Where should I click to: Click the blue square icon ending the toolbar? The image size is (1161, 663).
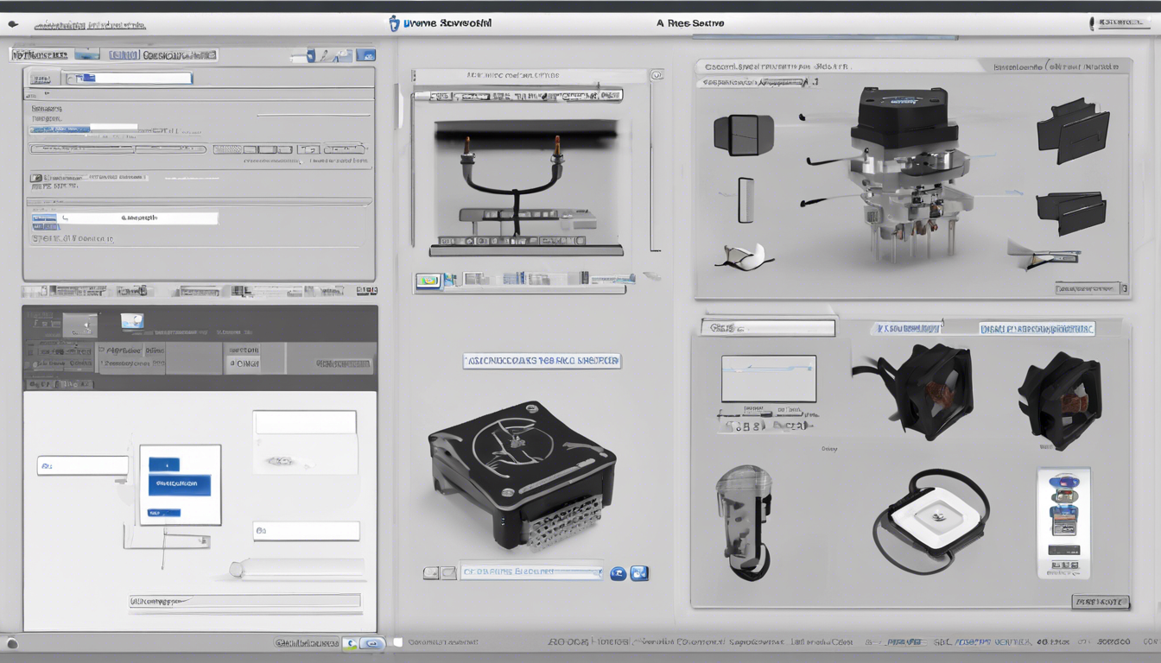pos(365,55)
